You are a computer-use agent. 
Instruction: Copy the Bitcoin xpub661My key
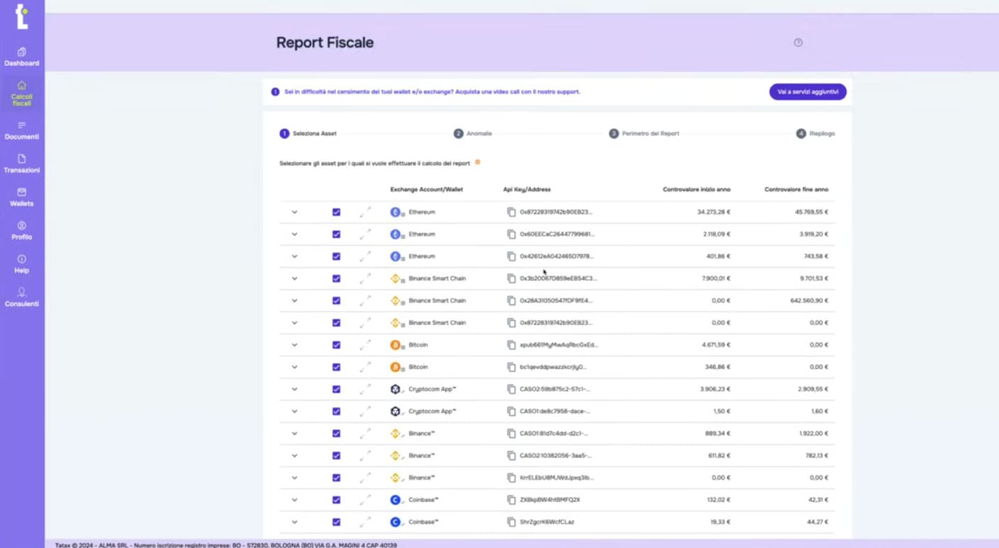coord(511,345)
